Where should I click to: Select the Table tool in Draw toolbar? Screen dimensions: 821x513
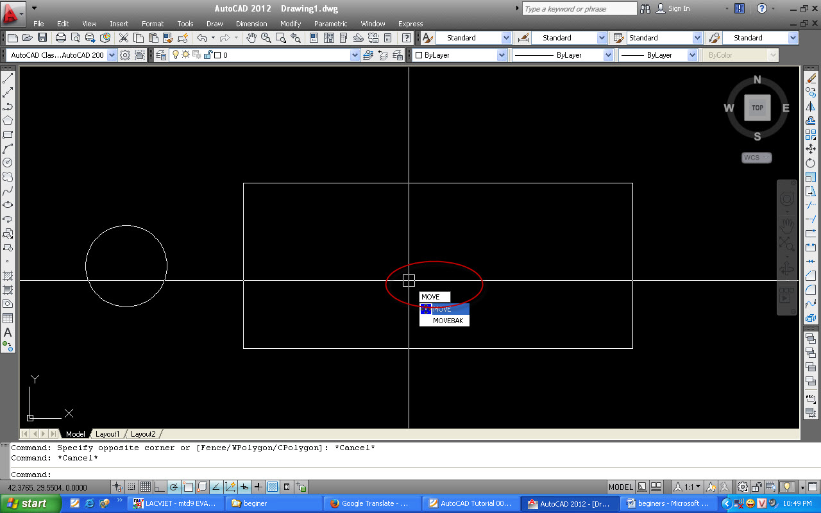coord(8,318)
